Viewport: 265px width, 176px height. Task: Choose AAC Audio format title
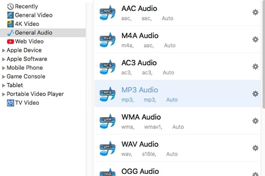[139, 8]
